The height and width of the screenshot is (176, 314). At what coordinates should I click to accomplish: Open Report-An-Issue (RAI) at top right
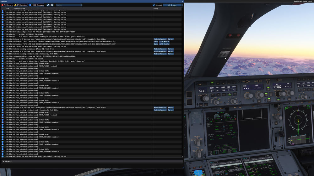(303, 1)
